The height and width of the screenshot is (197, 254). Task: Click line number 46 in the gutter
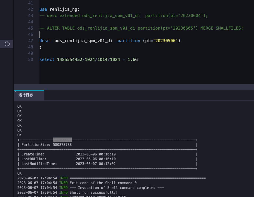30,34
